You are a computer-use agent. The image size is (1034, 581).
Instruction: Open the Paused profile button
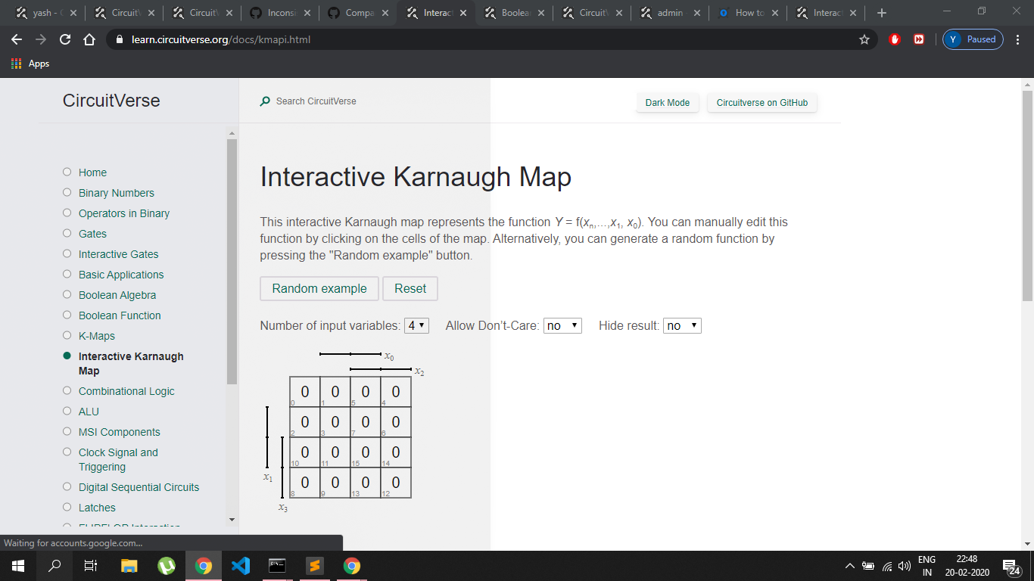click(x=973, y=39)
